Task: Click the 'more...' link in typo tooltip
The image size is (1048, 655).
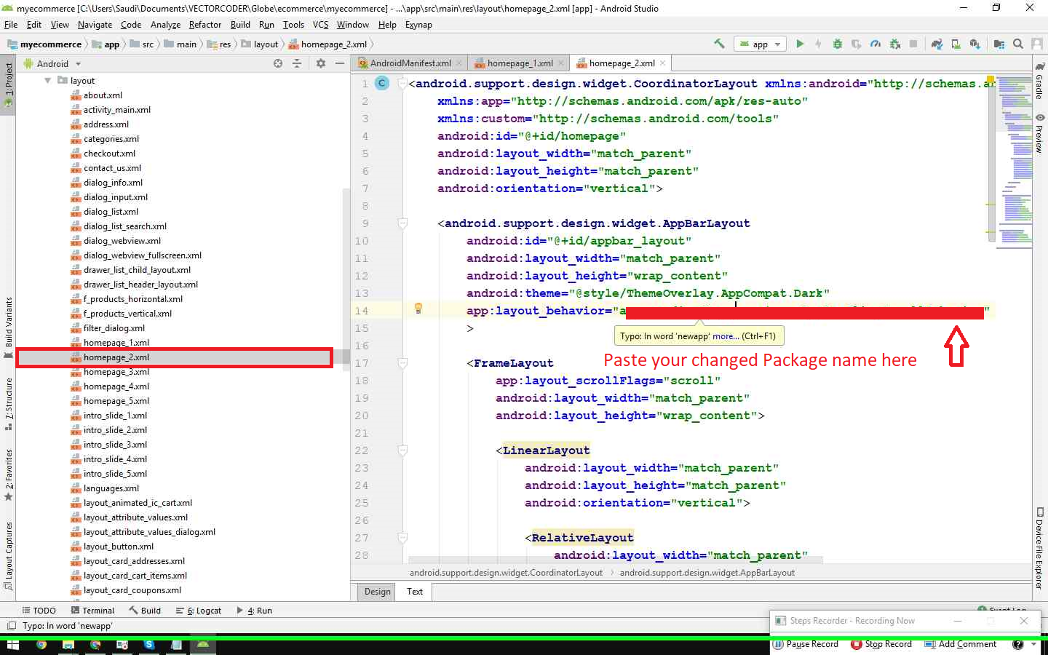Action: 726,336
